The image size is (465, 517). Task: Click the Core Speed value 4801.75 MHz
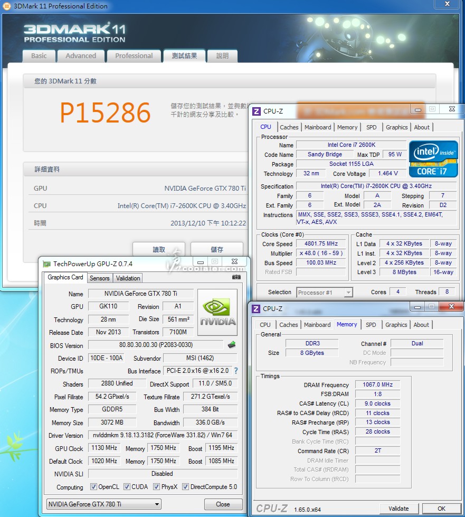click(x=321, y=243)
